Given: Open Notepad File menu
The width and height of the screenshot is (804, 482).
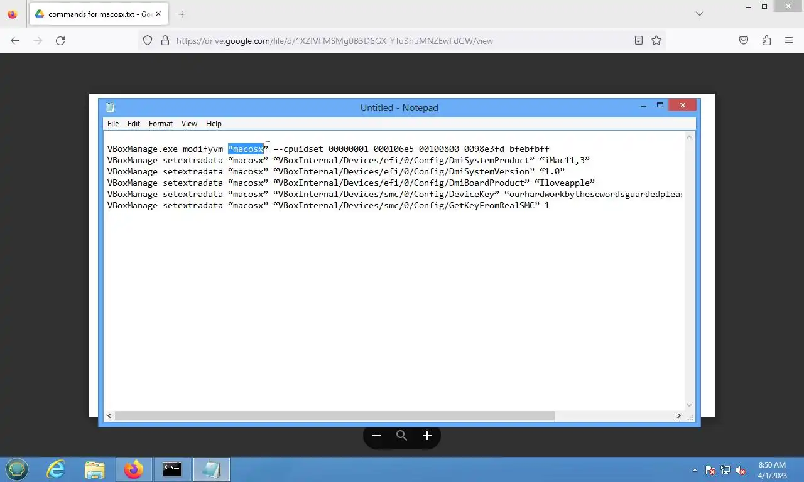Looking at the screenshot, I should click(113, 124).
